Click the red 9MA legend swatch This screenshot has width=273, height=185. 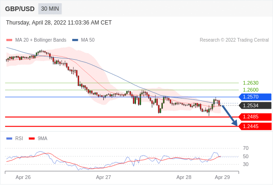coord(31,139)
